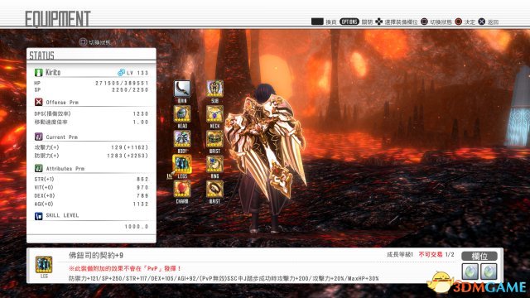Click the 切換狀態 text above the STATUS panel
Viewport: 530px width, 298px height.
(99, 42)
